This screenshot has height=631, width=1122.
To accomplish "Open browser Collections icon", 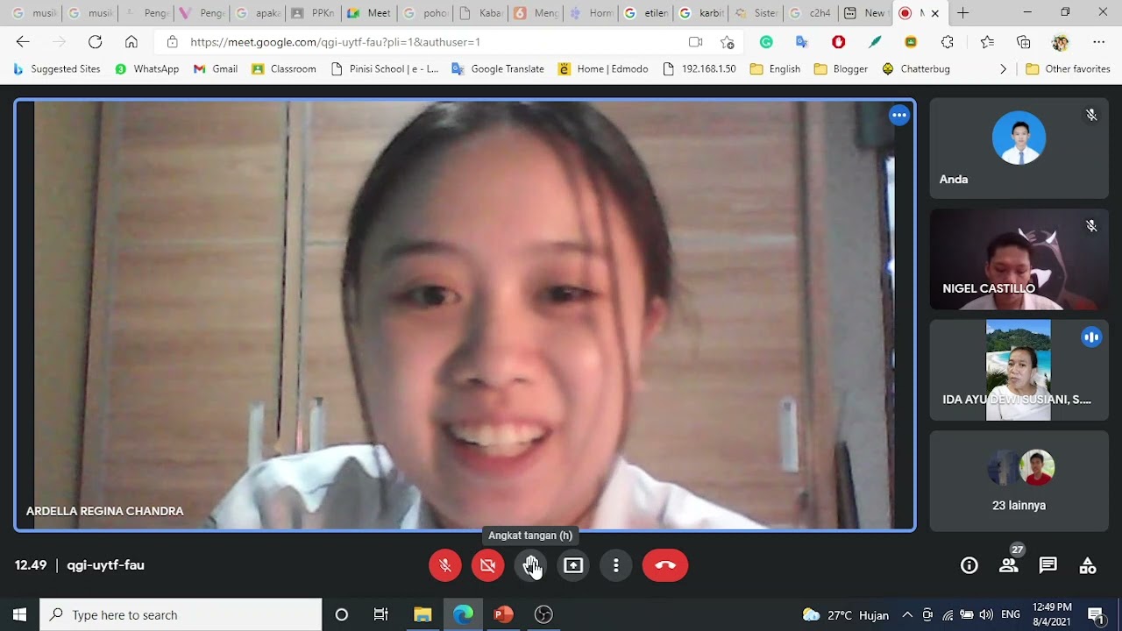I will (x=1024, y=42).
